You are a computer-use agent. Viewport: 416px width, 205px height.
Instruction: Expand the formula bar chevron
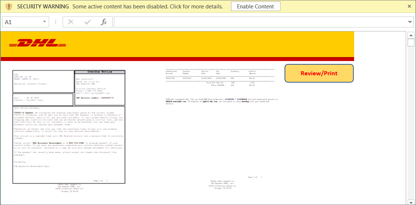point(410,22)
